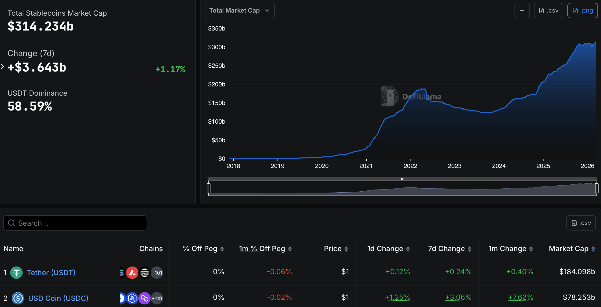The width and height of the screenshot is (601, 307).
Task: Open the Tether (USDT) link
Action: [51, 272]
